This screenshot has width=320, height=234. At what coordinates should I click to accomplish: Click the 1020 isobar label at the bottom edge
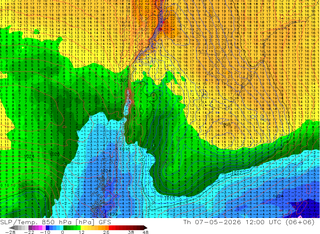[112, 214]
